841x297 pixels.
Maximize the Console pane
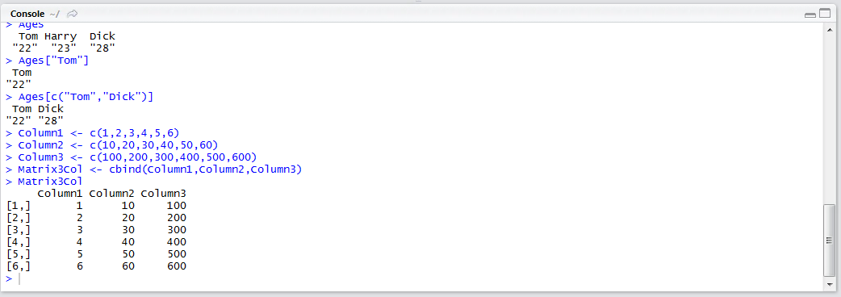823,15
